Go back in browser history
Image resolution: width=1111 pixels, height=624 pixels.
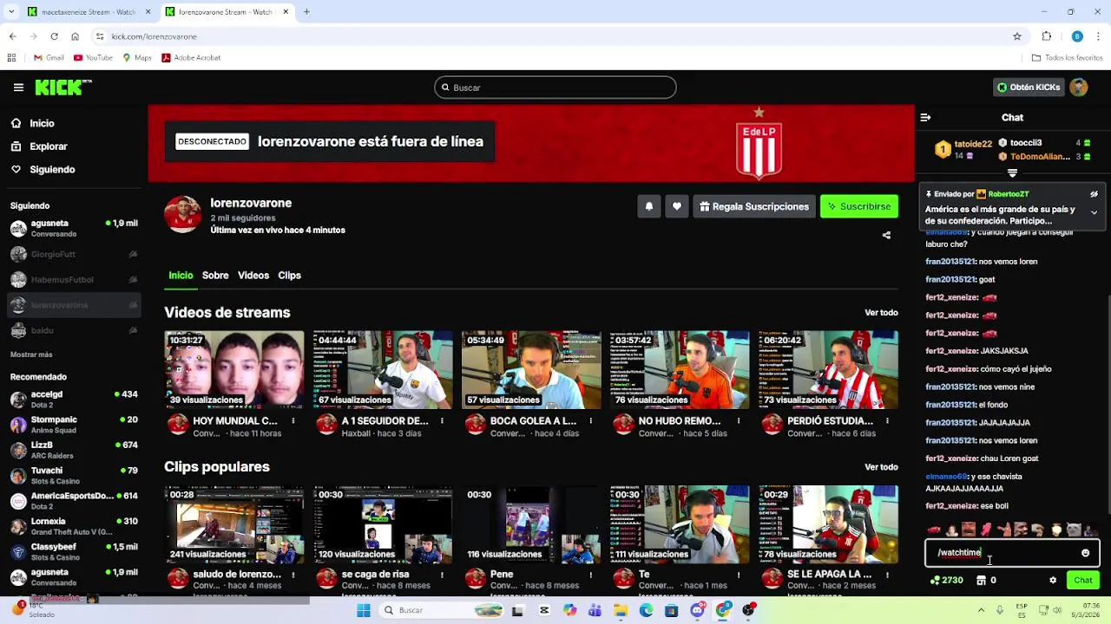click(x=12, y=36)
